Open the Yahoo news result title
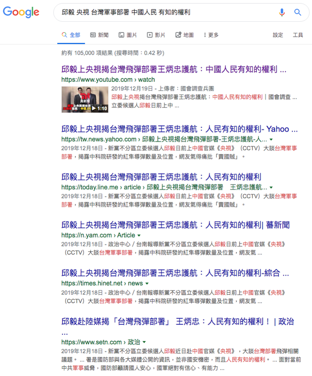The height and width of the screenshot is (376, 312). pos(179,129)
